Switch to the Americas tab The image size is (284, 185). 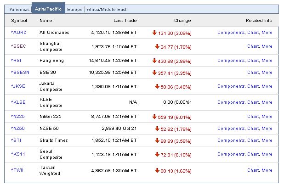[20, 9]
